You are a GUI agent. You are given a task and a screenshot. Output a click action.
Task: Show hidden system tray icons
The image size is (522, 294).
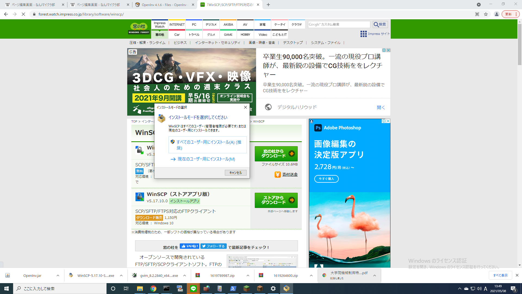tap(459, 289)
